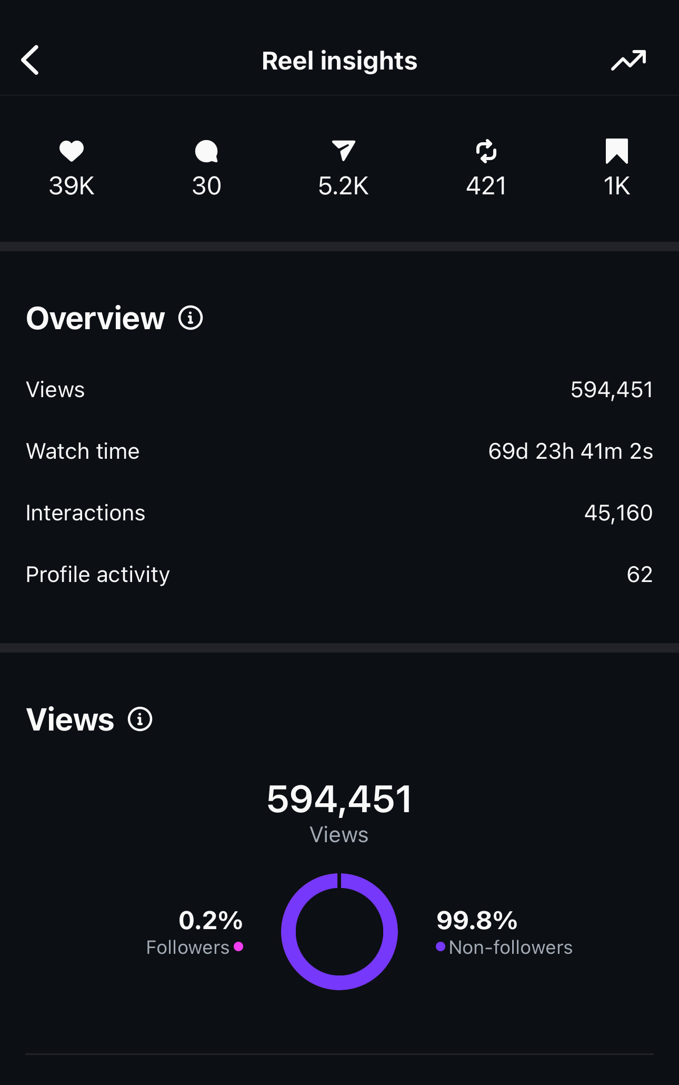679x1085 pixels.
Task: Select the Profile activity row
Action: [339, 575]
